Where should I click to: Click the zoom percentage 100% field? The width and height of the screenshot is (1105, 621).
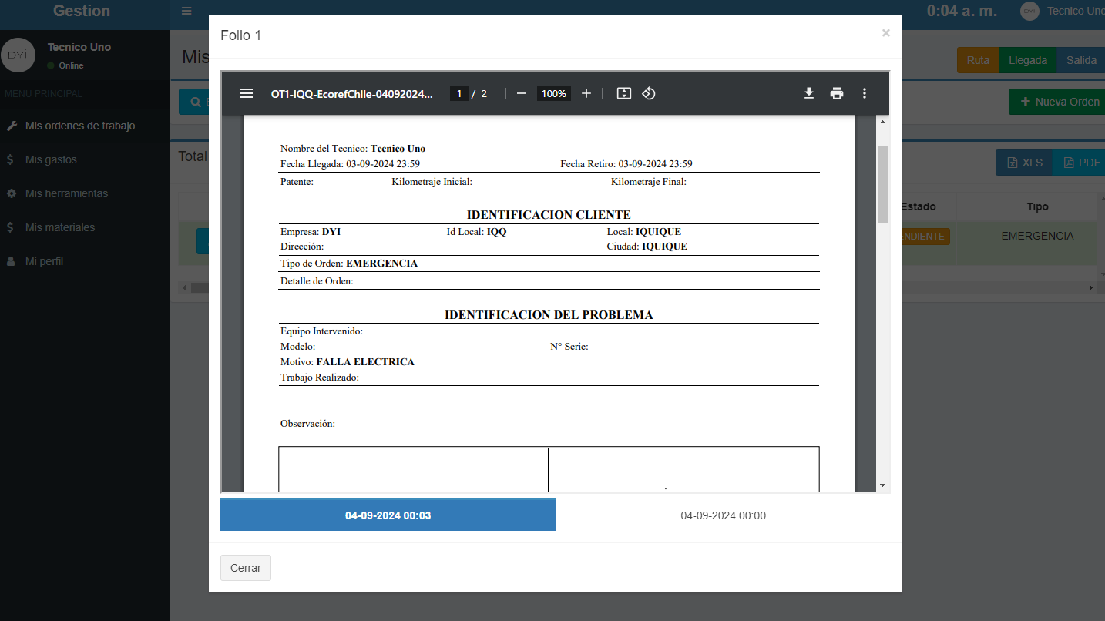pyautogui.click(x=553, y=93)
